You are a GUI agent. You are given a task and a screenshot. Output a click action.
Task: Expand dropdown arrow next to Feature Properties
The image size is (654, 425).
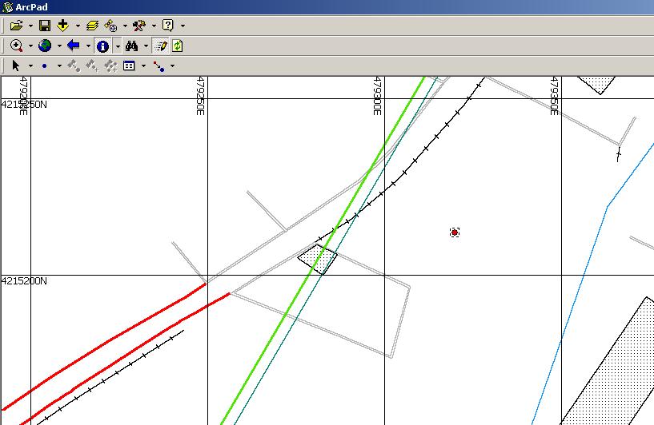[143, 66]
